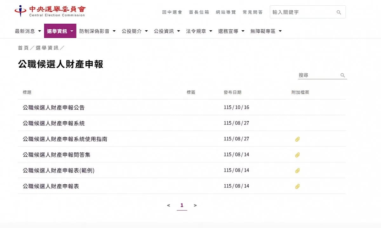Open the last row title 公職候選人財產申報表
The width and height of the screenshot is (381, 228).
tap(51, 186)
